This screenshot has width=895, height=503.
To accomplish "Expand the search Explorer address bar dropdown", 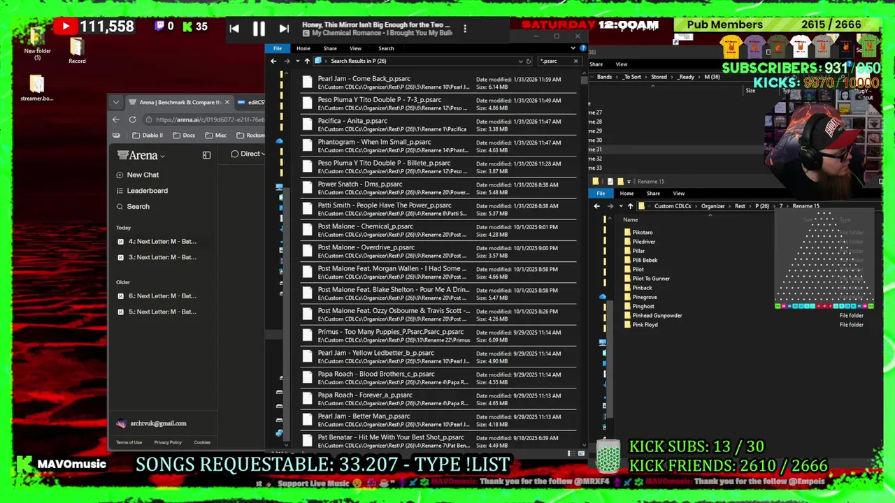I will (520, 61).
